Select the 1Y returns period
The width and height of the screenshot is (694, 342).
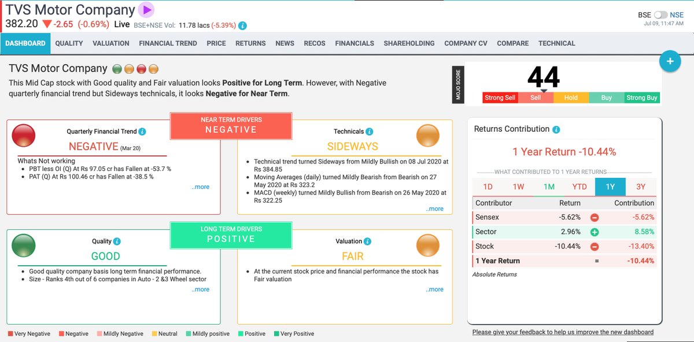(x=610, y=187)
